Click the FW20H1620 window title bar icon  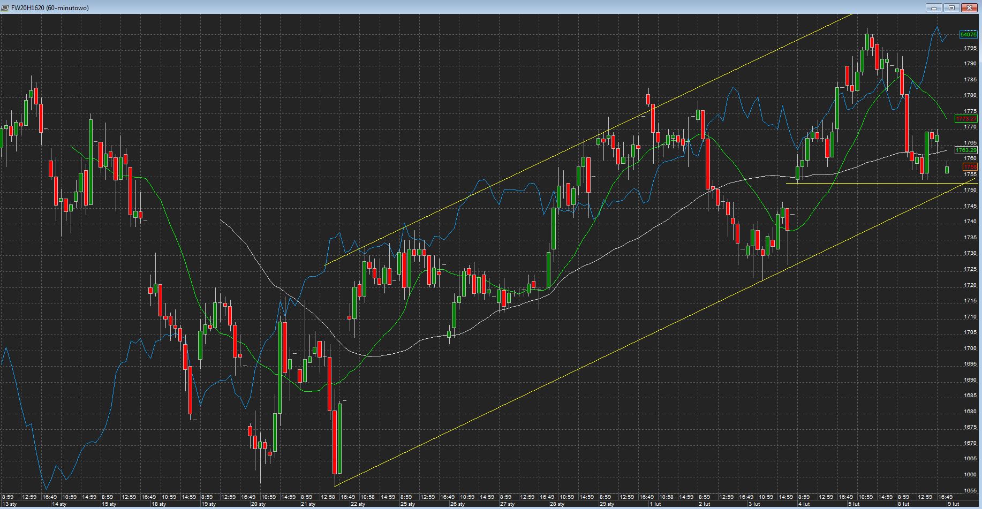pos(6,8)
